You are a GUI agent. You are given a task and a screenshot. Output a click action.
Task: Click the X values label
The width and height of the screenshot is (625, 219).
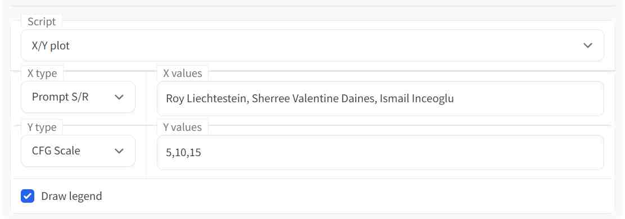(x=183, y=73)
